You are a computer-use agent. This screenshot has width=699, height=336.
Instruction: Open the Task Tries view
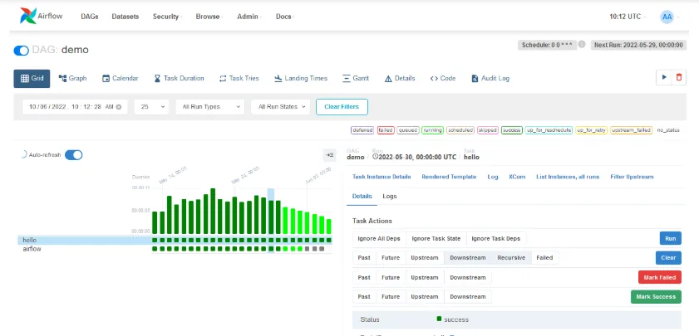(239, 78)
